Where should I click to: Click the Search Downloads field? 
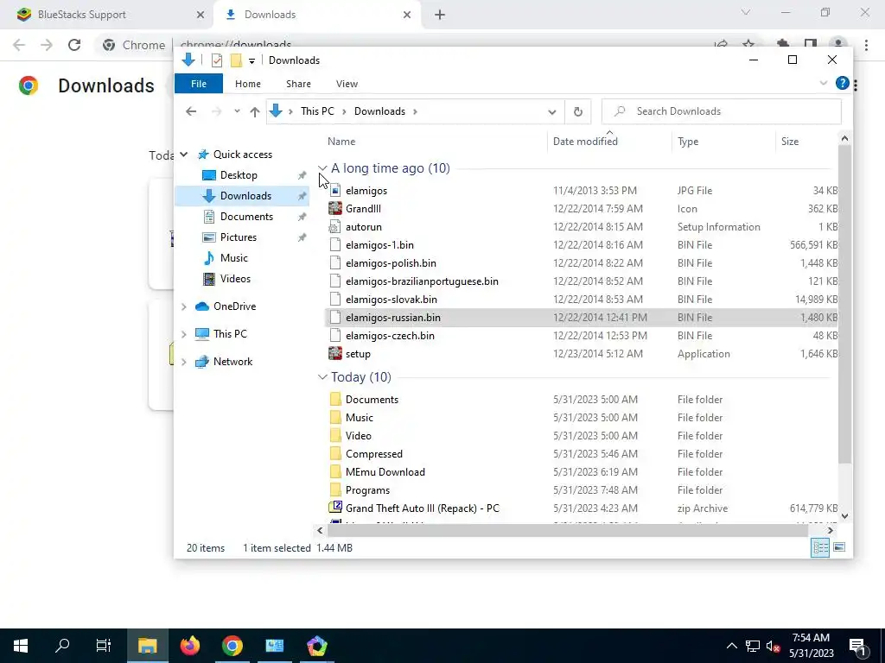tap(722, 111)
